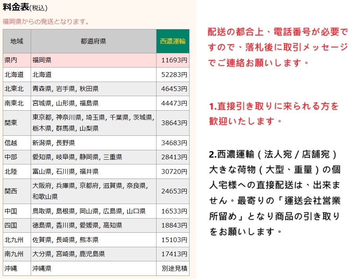Click the 都道府県 column header
This screenshot has width=361, height=279.
coord(93,41)
